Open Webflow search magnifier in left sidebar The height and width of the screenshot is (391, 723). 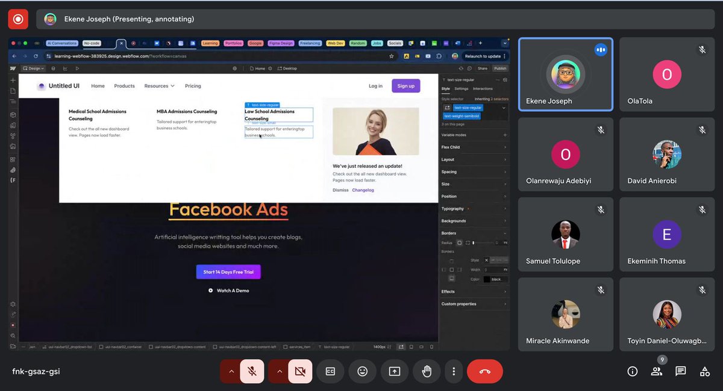pos(13,336)
